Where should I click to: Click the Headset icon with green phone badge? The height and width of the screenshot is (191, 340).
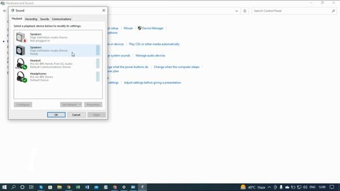(21, 64)
